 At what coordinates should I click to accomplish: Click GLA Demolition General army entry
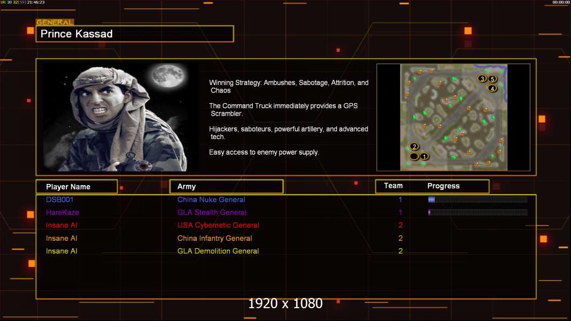pos(218,251)
